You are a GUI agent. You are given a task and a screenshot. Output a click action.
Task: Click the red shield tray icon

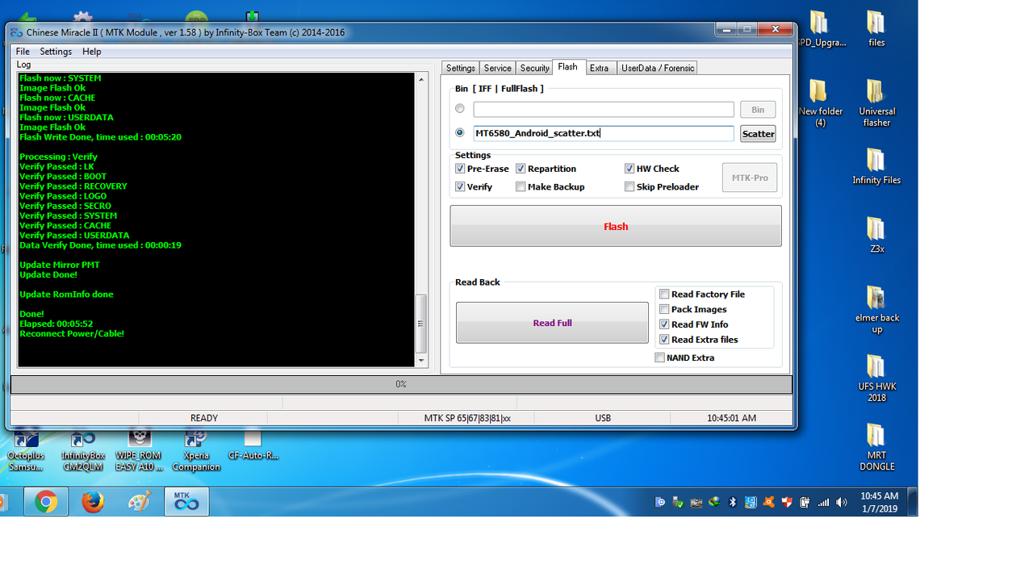coord(787,502)
